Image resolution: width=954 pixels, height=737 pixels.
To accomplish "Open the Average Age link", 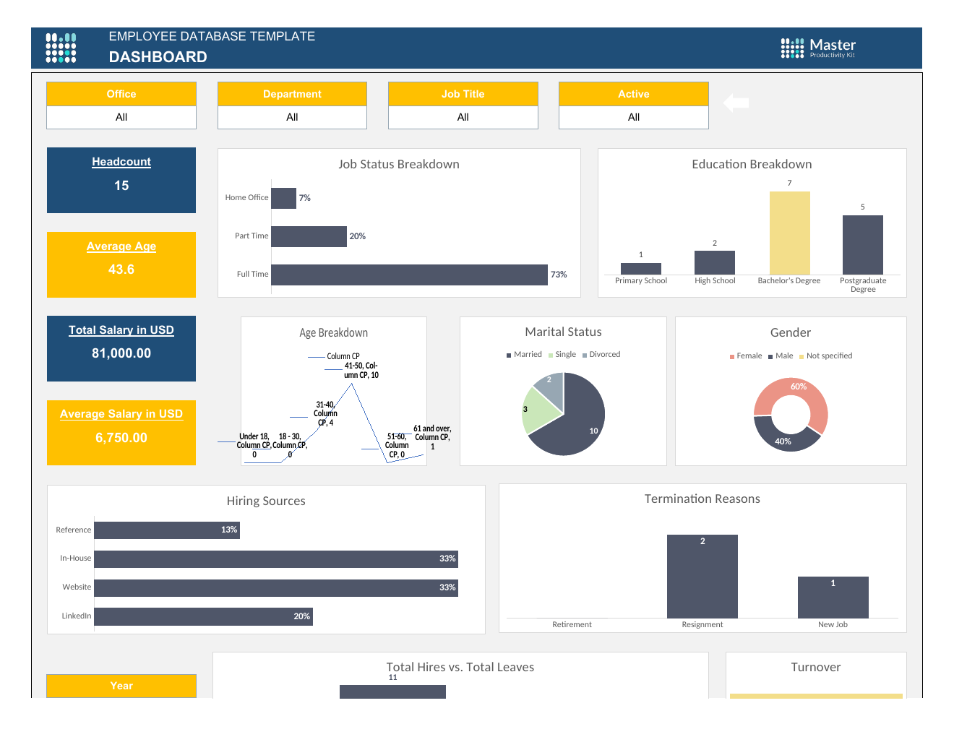I will coord(121,246).
